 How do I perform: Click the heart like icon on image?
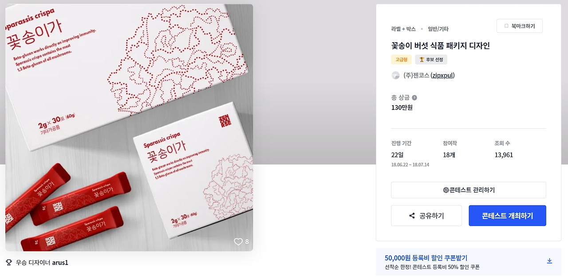238,242
